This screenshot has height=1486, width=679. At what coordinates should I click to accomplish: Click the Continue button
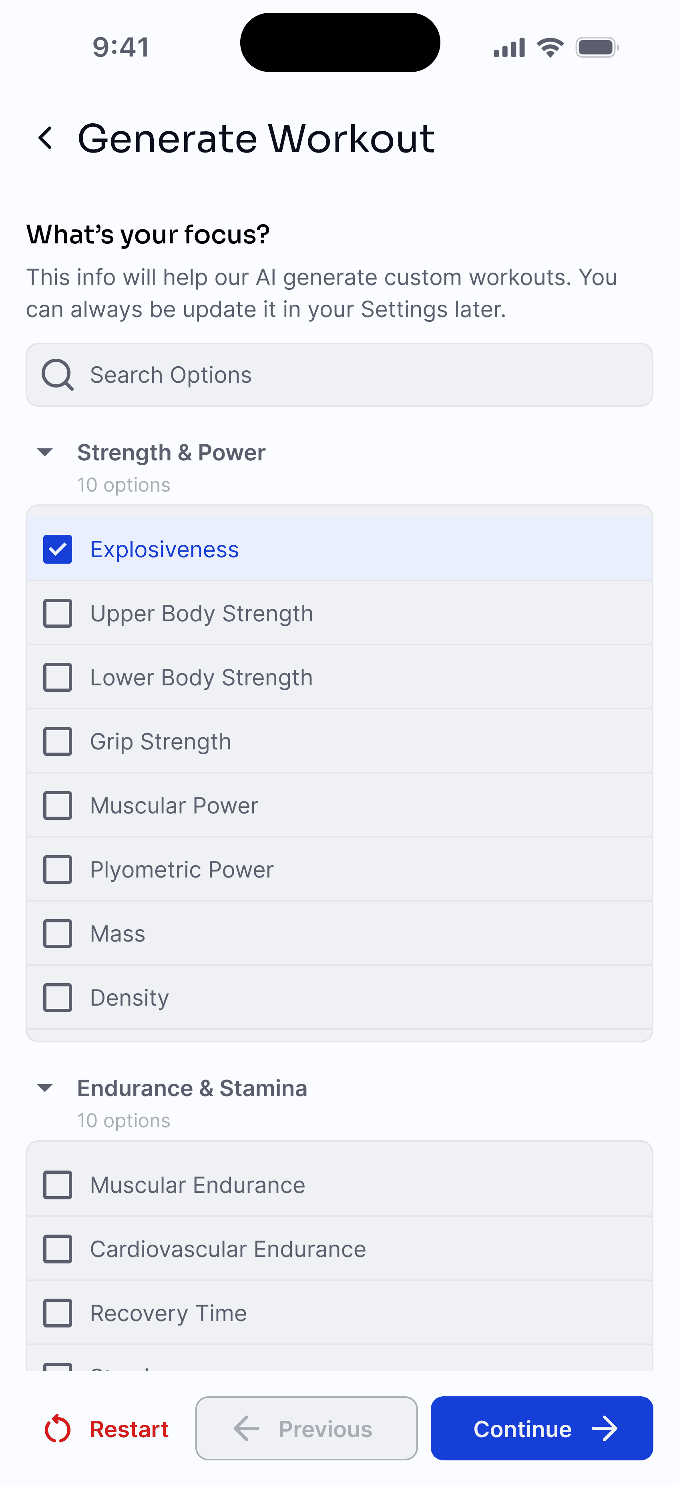pyautogui.click(x=542, y=1428)
